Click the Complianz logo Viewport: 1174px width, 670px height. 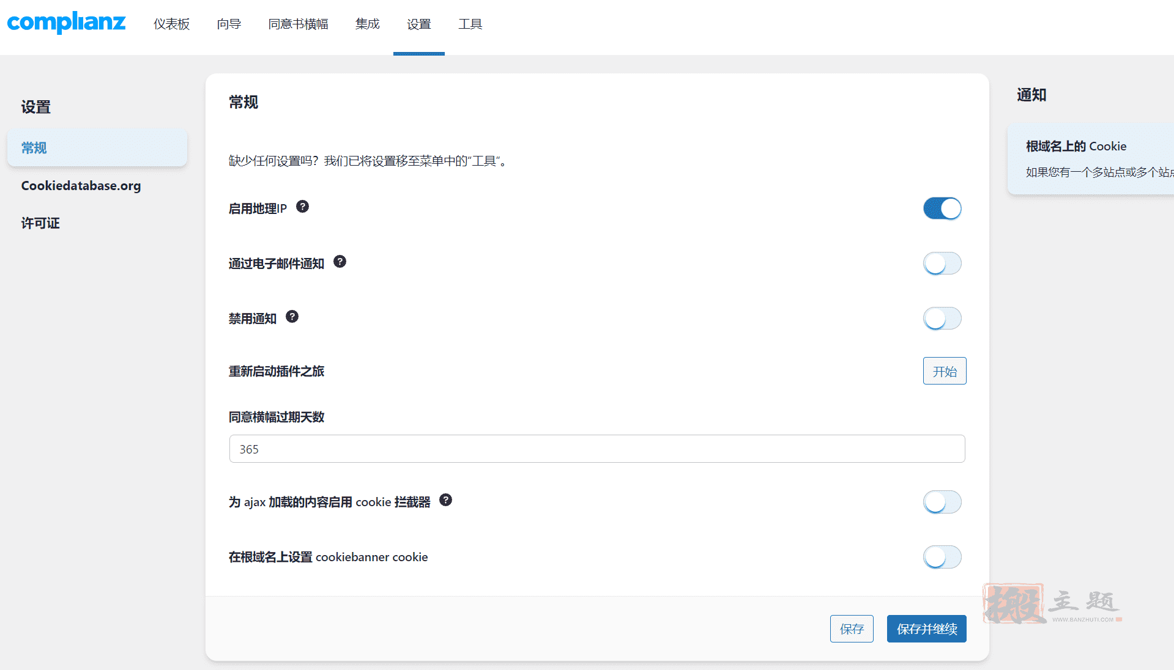coord(66,23)
